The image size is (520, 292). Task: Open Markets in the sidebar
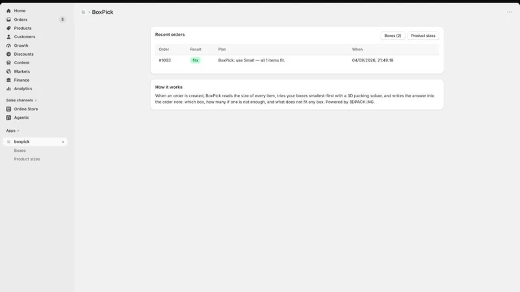point(22,71)
